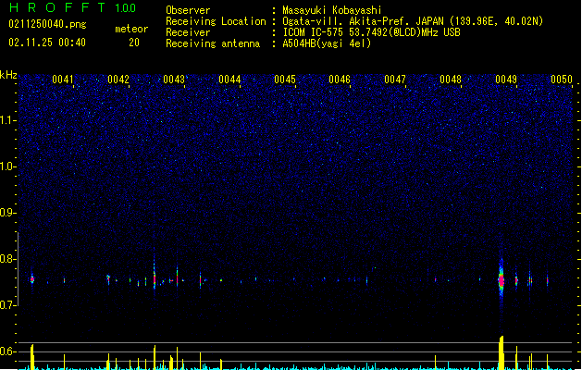
Task: Click the 0042 time marker
Action: tap(118, 80)
